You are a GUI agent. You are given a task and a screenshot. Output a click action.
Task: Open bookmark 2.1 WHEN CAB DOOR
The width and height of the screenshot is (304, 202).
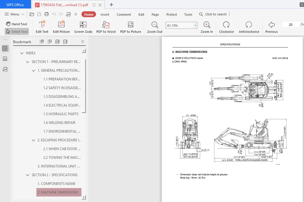coord(62,149)
